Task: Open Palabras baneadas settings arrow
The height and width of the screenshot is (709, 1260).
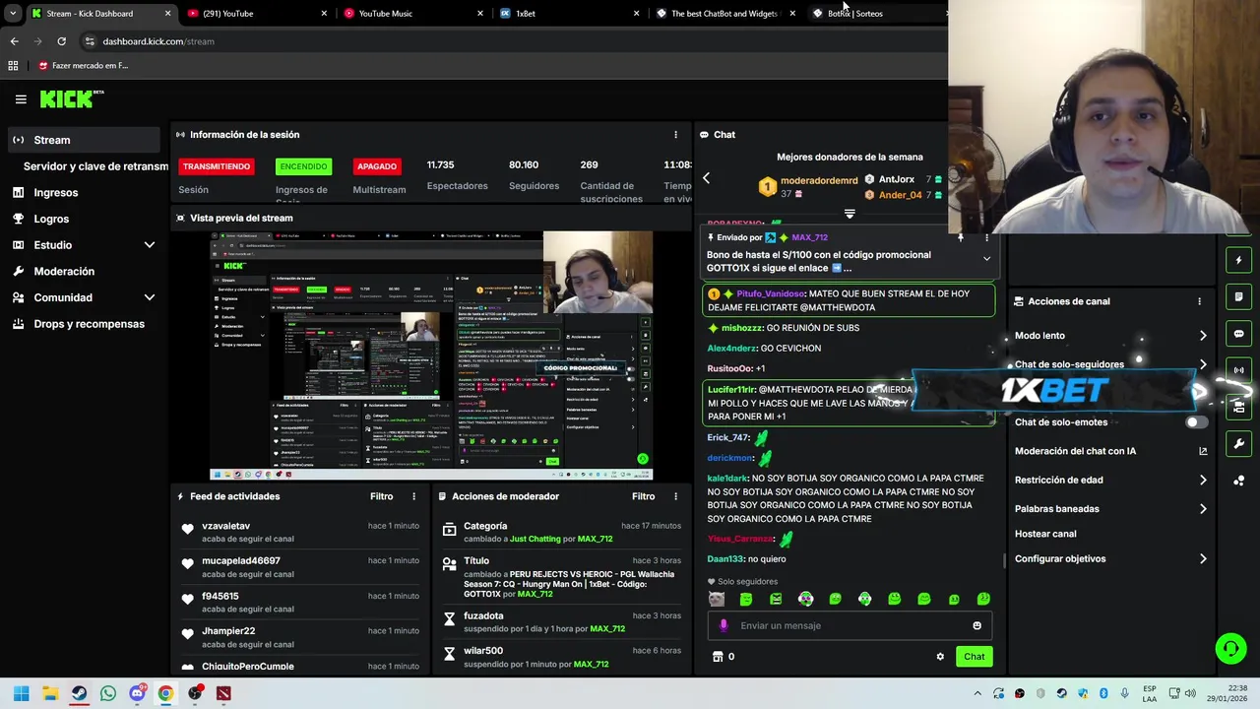Action: pos(1203,509)
